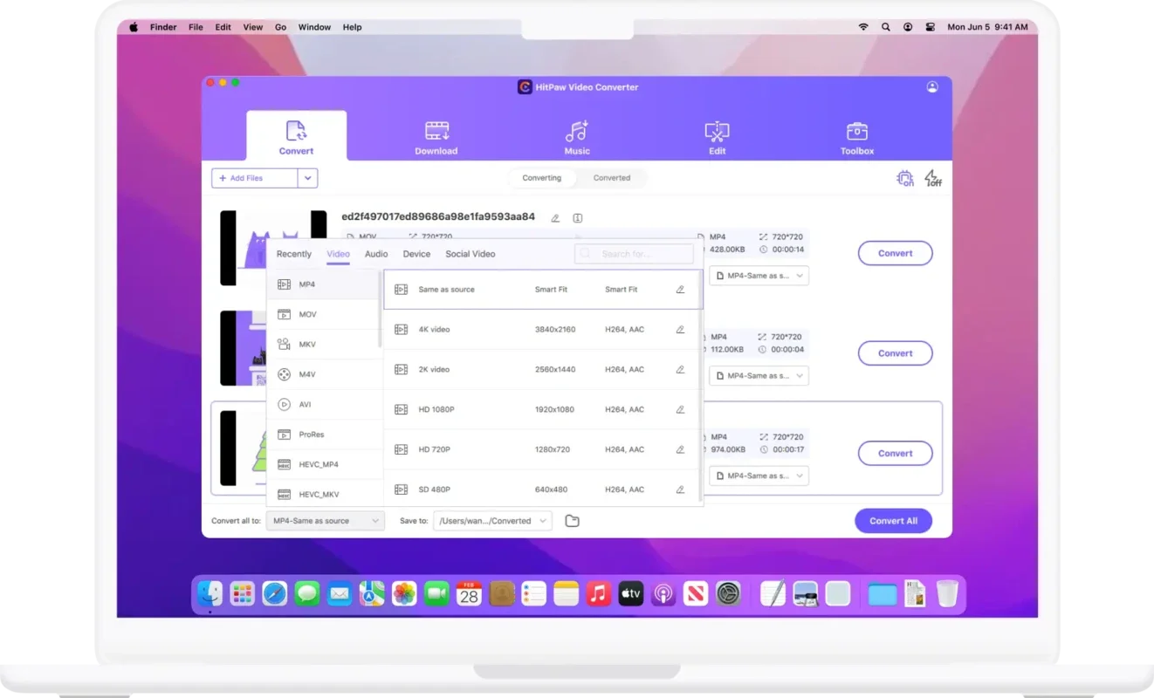This screenshot has width=1154, height=698.
Task: Open Control Center in menu bar
Action: tap(931, 27)
